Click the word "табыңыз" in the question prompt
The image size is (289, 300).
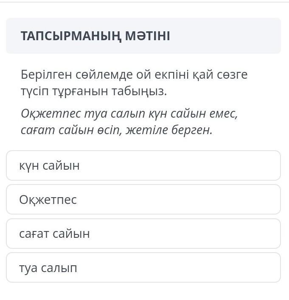click(139, 91)
